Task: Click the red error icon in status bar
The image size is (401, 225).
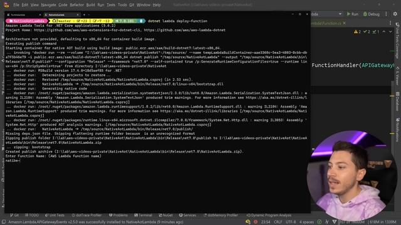Action: (255, 222)
